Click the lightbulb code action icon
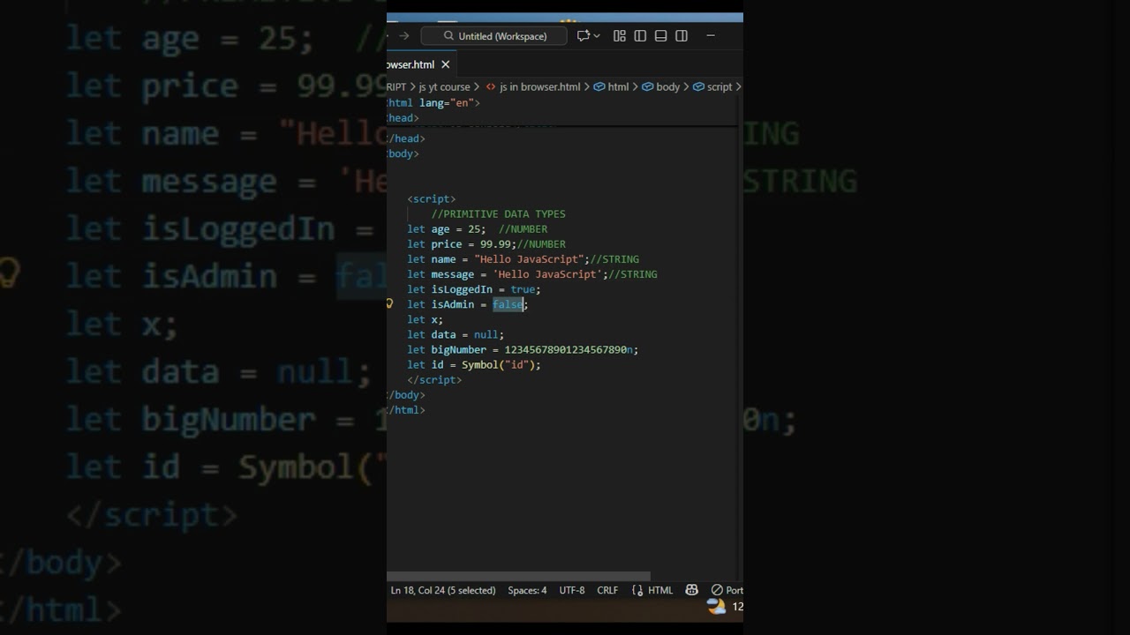The image size is (1130, 635). pos(389,303)
